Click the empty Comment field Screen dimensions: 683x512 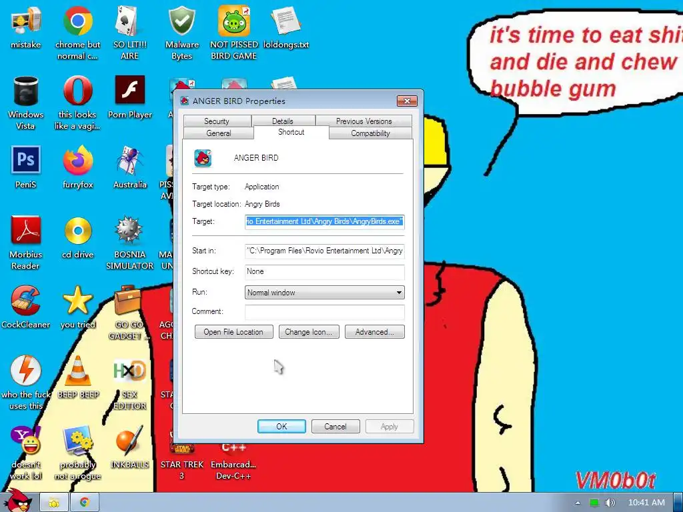(325, 312)
